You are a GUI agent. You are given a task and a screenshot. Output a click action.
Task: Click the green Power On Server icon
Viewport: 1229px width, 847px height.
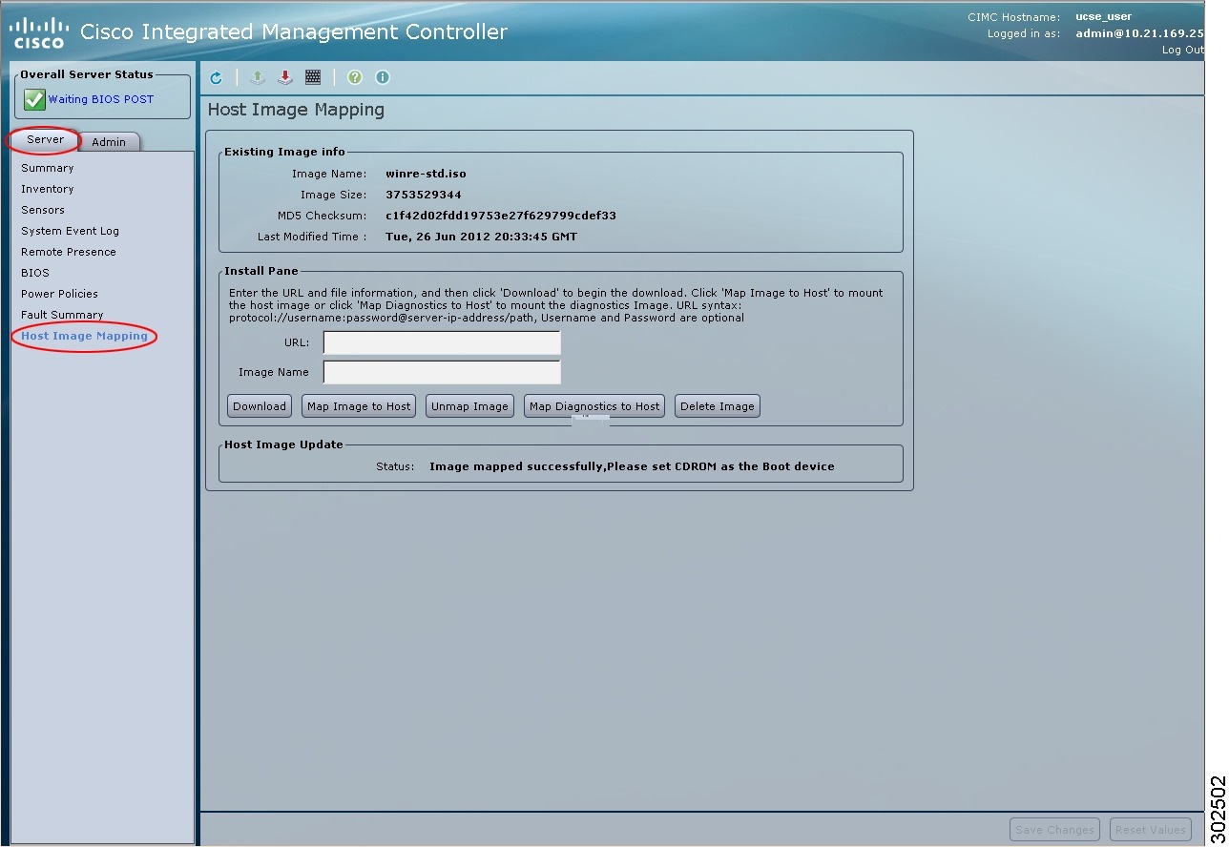[x=257, y=77]
